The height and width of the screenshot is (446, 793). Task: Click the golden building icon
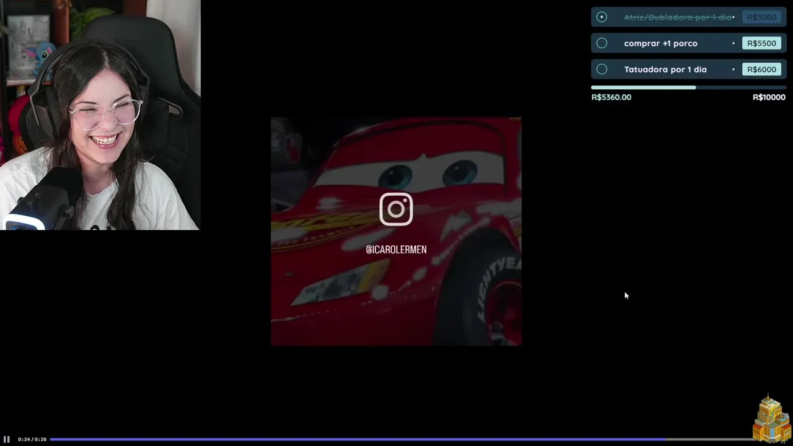(771, 419)
